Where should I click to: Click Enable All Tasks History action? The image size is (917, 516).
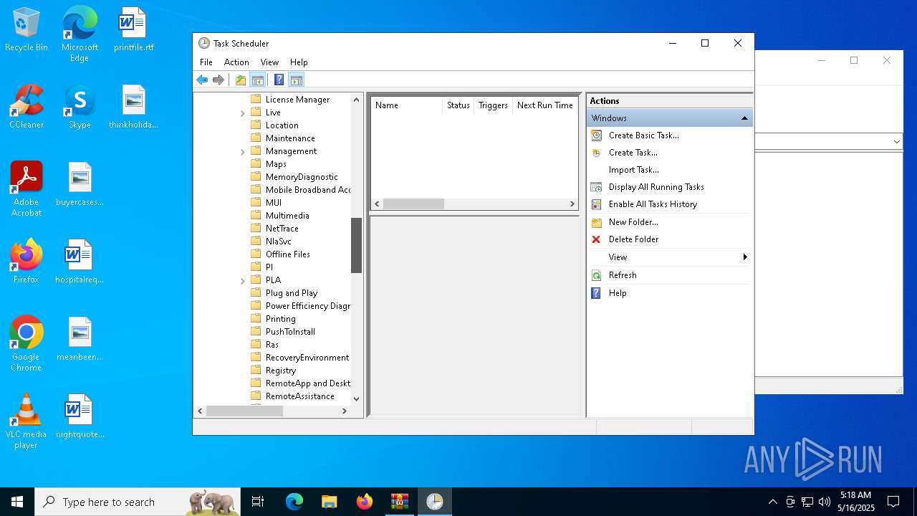(653, 204)
